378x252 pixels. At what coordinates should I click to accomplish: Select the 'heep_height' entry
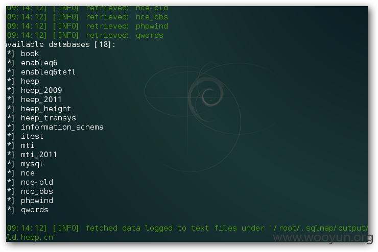(x=46, y=109)
